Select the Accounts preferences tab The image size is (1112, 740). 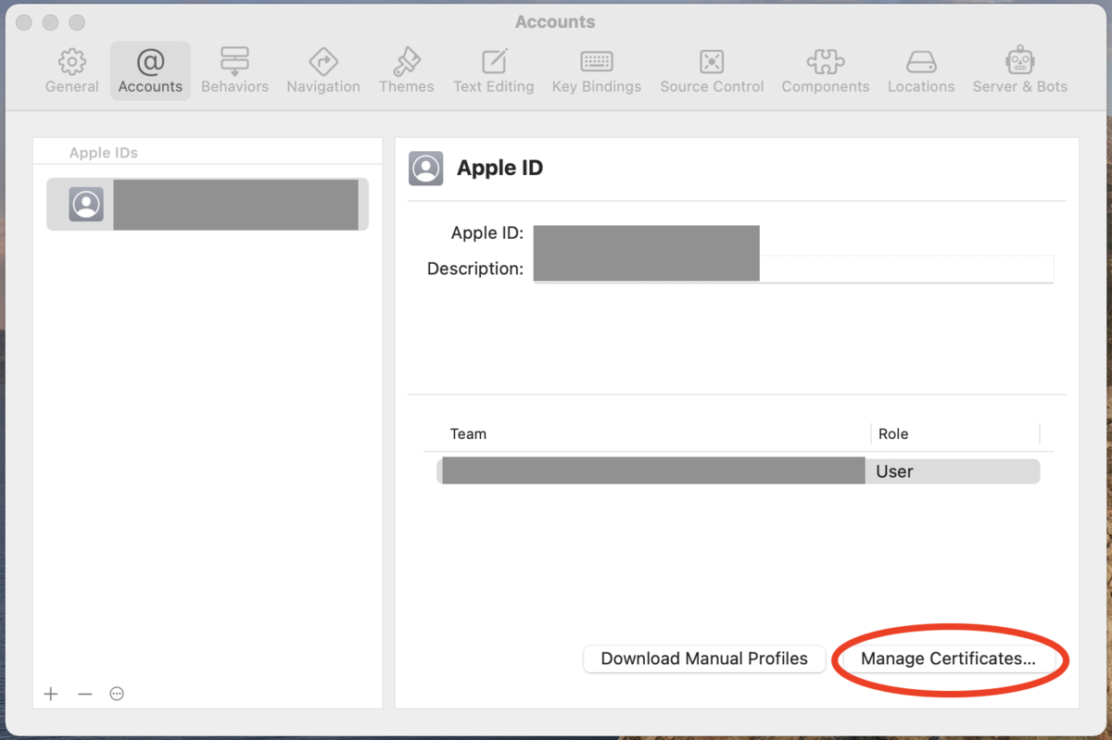click(x=150, y=71)
